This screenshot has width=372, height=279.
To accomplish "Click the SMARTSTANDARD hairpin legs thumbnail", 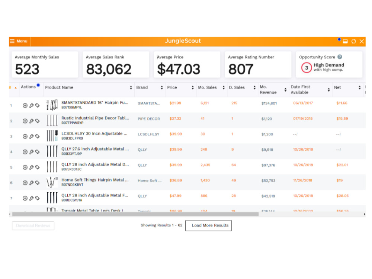I will coord(52,105).
